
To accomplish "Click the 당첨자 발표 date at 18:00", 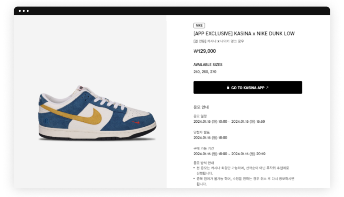I will (x=210, y=138).
